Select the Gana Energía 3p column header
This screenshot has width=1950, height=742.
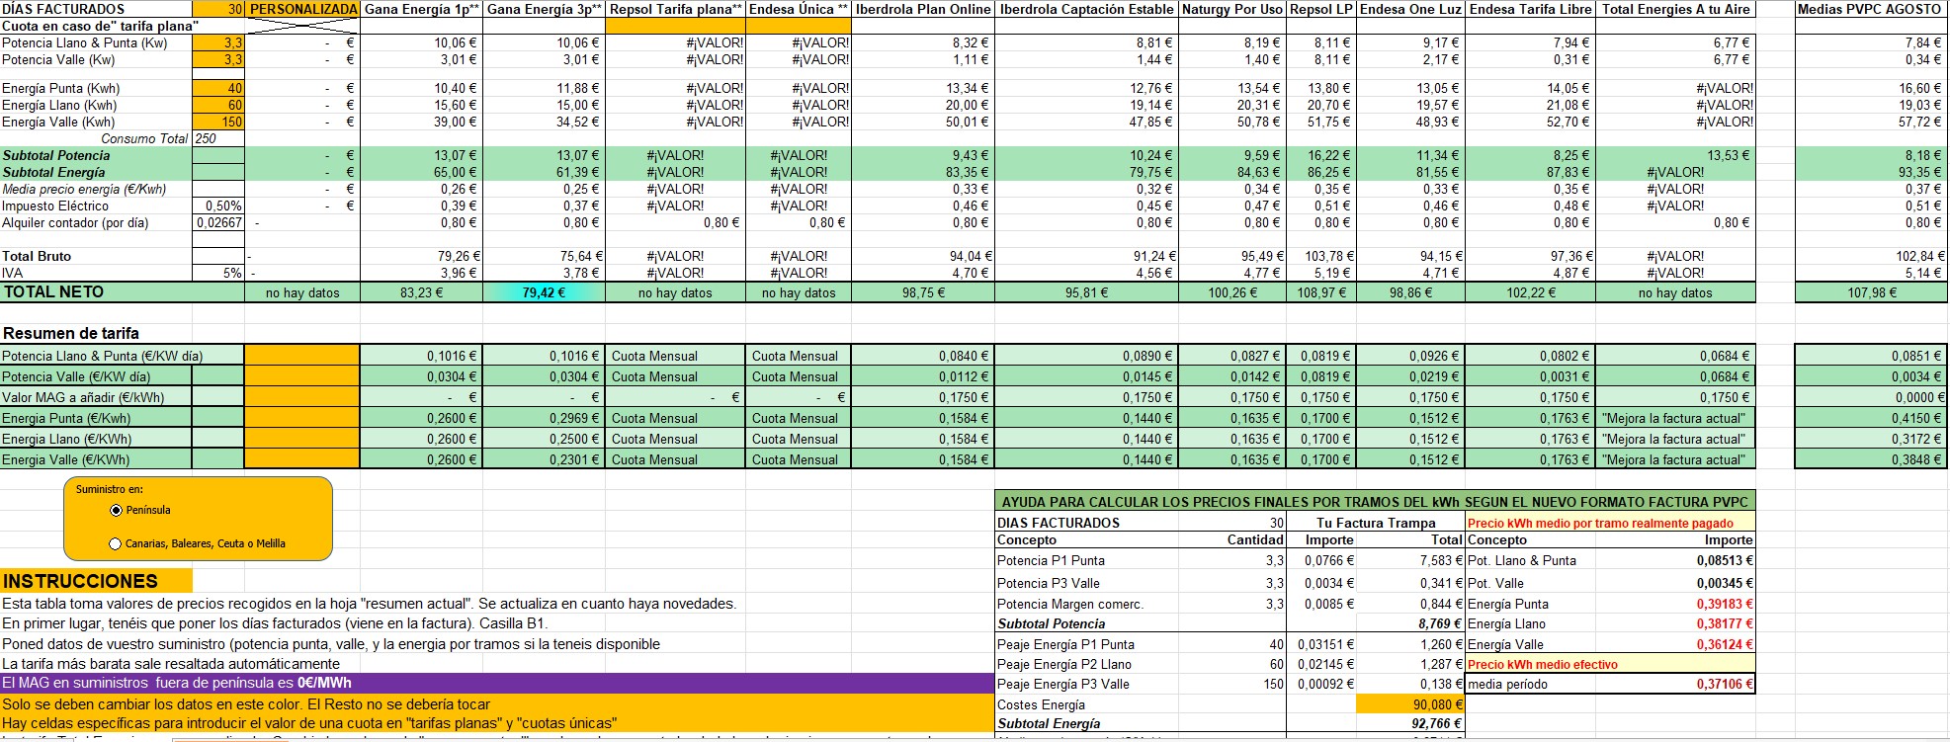pyautogui.click(x=544, y=9)
